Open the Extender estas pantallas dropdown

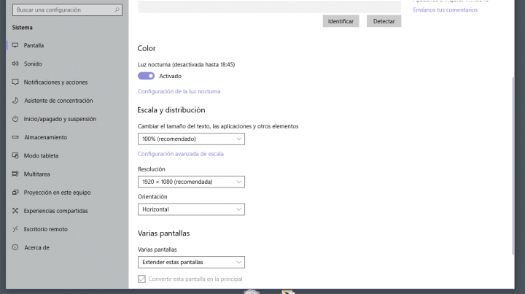click(191, 262)
